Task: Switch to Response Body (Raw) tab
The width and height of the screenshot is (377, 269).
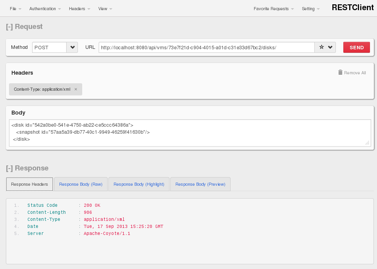Action: tap(81, 184)
